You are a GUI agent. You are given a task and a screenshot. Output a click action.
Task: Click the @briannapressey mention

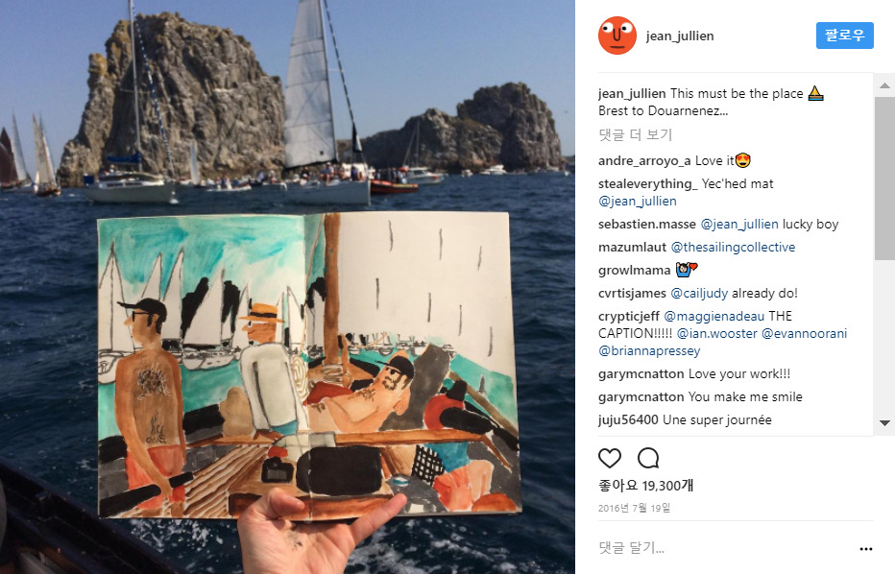click(x=649, y=351)
